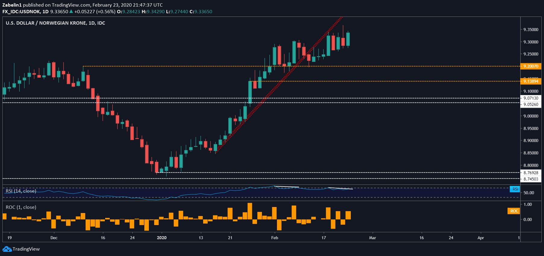Select the ROC indicator tag
544x256 pixels.
click(x=514, y=211)
